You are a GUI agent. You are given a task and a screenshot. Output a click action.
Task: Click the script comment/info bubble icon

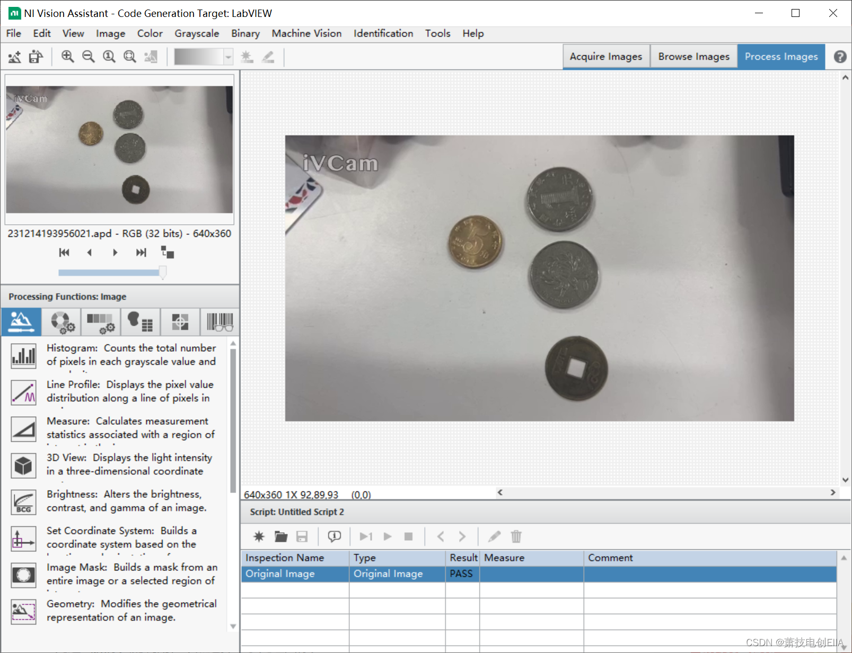334,536
